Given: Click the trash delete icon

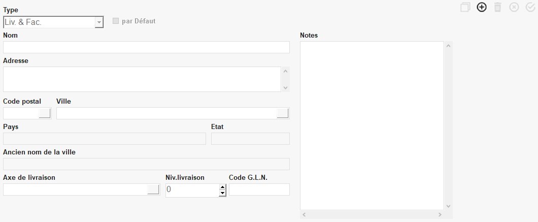Looking at the screenshot, I should [x=498, y=7].
